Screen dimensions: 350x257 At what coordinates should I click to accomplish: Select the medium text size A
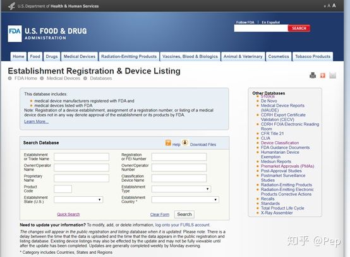click(x=329, y=6)
